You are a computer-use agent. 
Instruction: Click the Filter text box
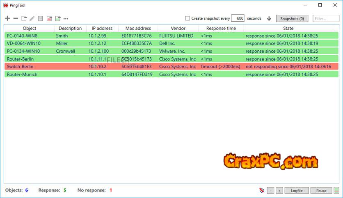tap(326, 18)
